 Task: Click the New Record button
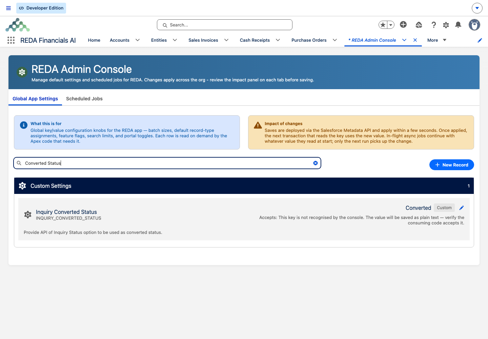click(452, 165)
